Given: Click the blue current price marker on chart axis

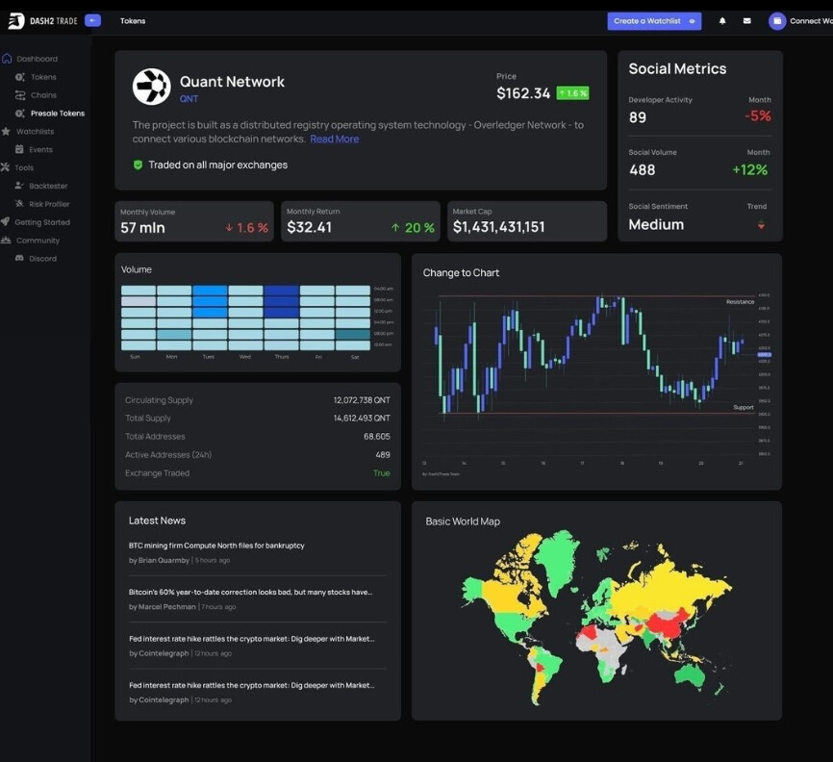Looking at the screenshot, I should click(x=765, y=354).
